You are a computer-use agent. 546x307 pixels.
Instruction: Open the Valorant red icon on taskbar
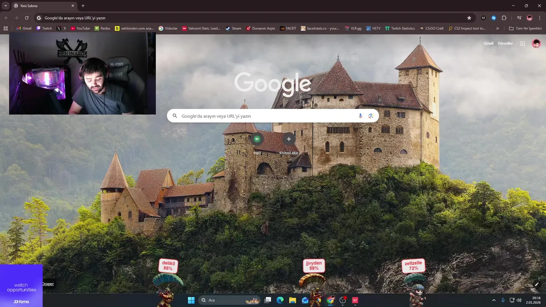355,300
